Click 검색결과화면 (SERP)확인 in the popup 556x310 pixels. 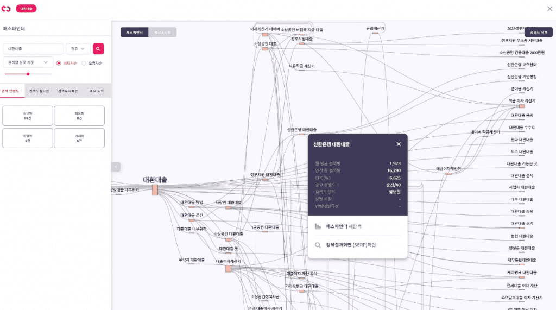click(x=351, y=245)
